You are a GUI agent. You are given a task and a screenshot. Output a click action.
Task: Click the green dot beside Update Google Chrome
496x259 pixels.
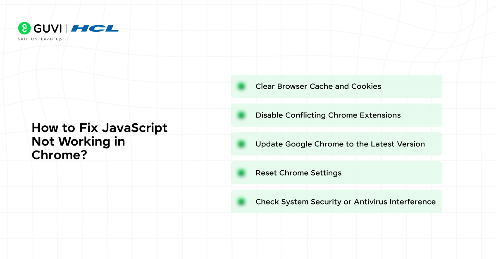[x=241, y=144]
